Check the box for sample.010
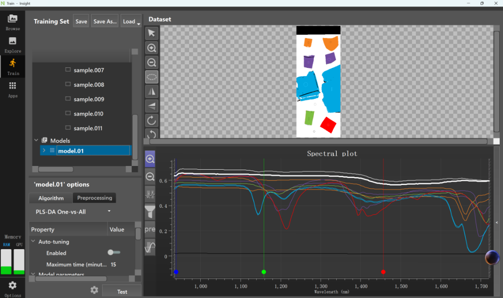The width and height of the screenshot is (503, 298). (x=68, y=113)
